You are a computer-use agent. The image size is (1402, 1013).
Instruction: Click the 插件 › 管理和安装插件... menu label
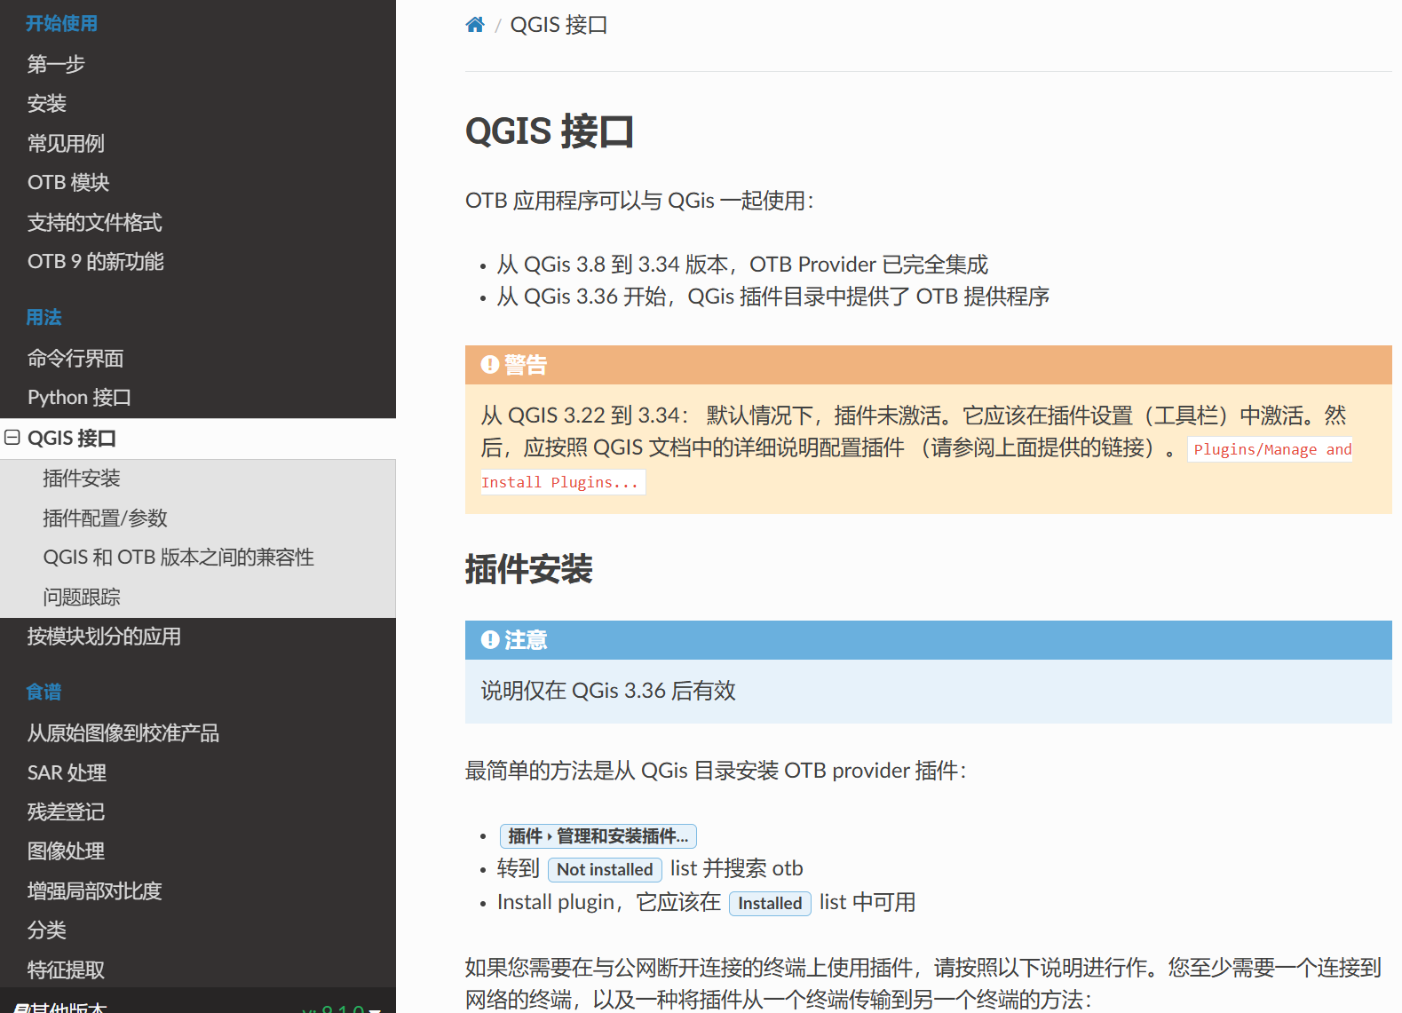point(598,836)
